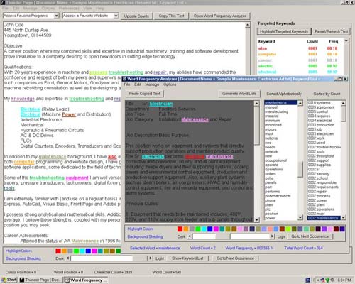
Task: Click the Show Keyword List button
Action: click(x=187, y=258)
